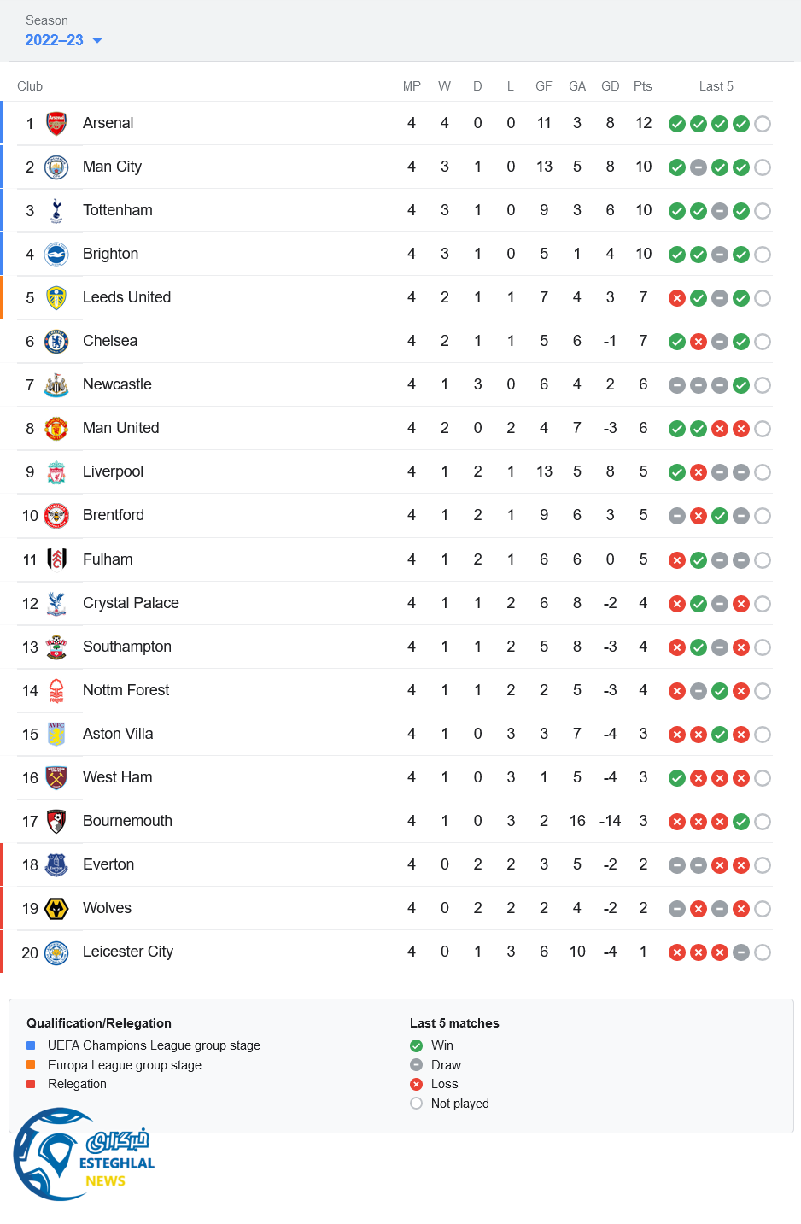This screenshot has height=1224, width=801.
Task: Open the Brighton team link
Action: [110, 254]
